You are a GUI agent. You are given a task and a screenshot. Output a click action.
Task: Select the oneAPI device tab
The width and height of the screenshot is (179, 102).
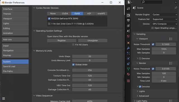coord(101,14)
